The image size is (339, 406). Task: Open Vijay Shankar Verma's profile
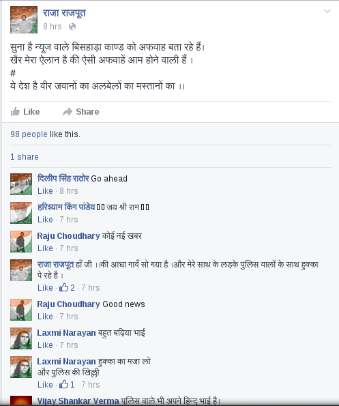(78, 401)
